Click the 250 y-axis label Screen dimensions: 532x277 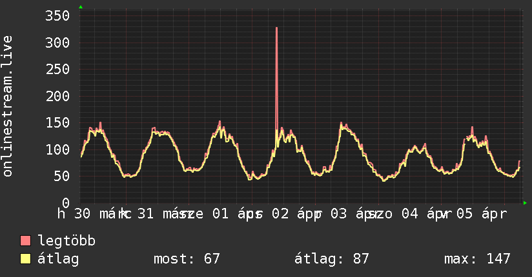tap(57, 70)
